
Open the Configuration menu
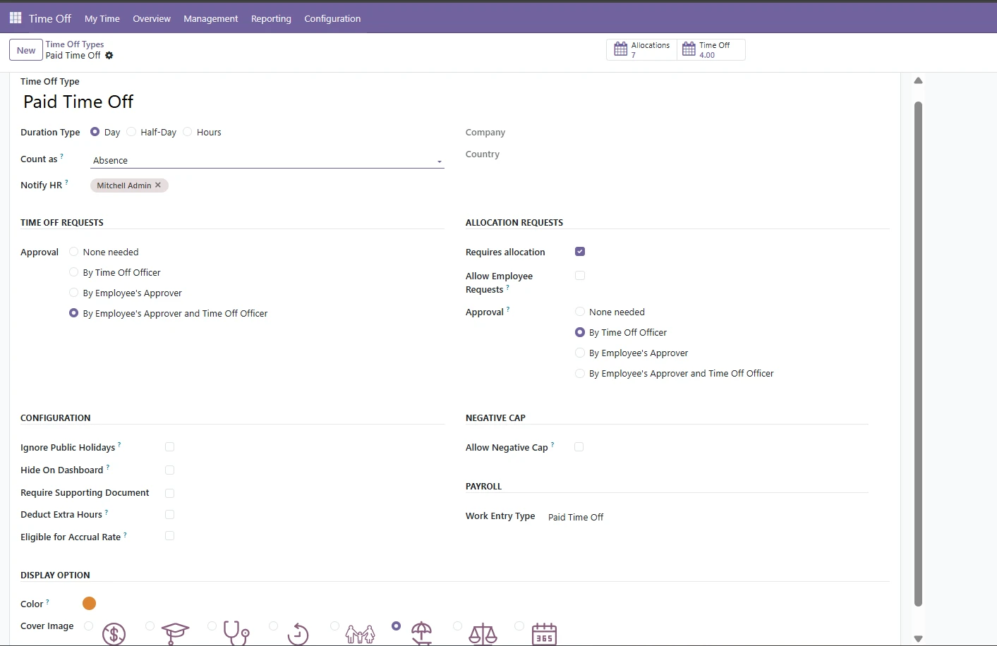coord(332,19)
